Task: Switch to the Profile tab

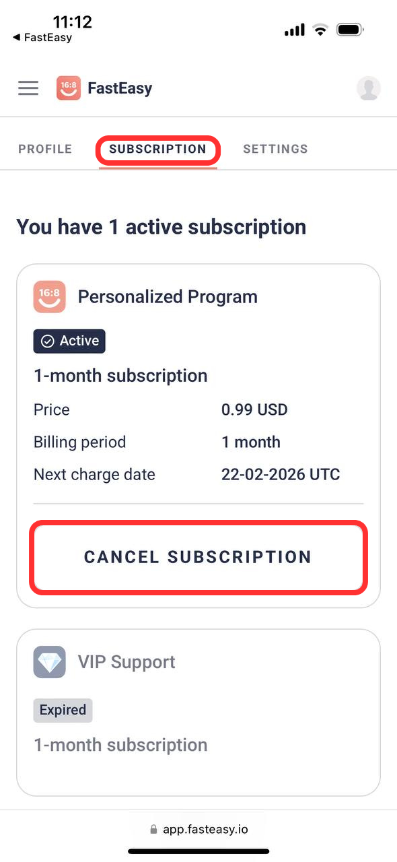Action: click(45, 149)
